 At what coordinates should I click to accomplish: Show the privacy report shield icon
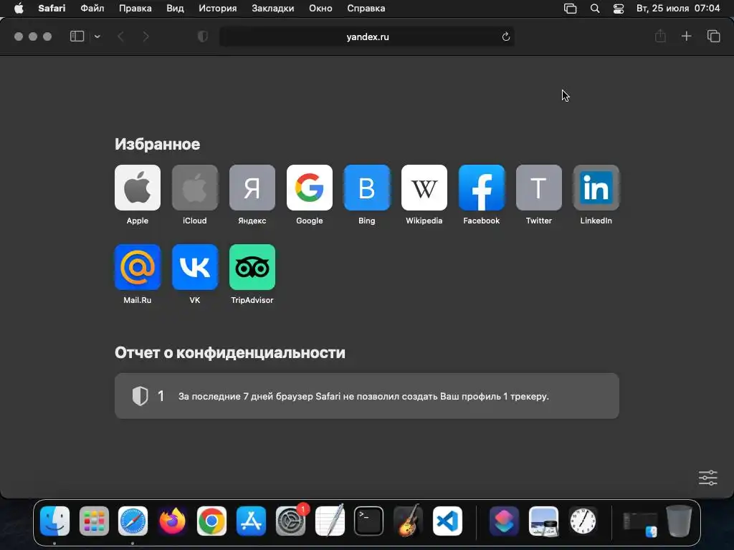tap(203, 37)
